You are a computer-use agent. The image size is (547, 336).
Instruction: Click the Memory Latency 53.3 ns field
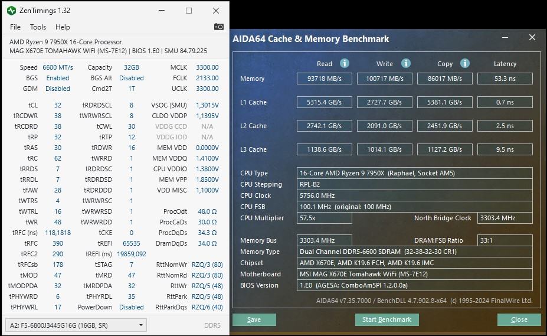pos(505,79)
